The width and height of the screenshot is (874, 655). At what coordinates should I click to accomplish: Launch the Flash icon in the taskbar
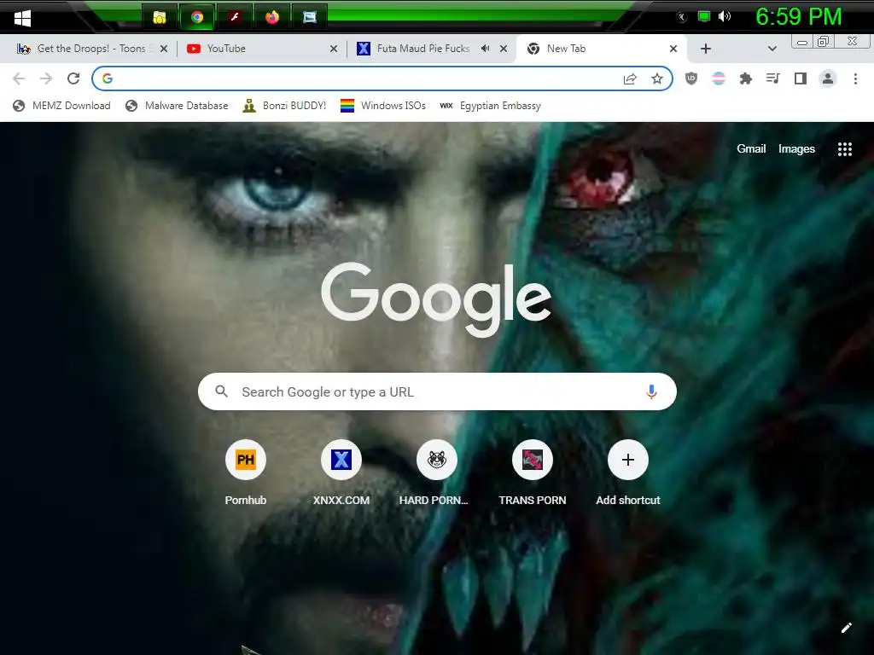[235, 17]
